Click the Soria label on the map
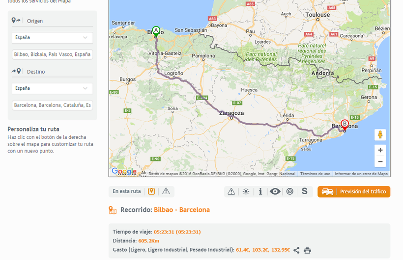 point(173,108)
